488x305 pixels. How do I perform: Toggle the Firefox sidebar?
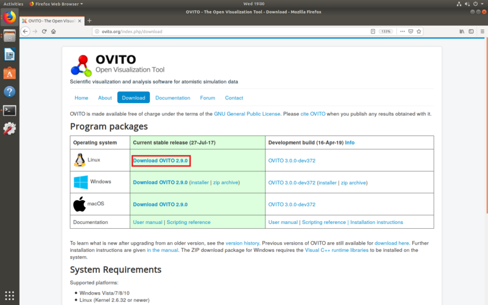(x=471, y=32)
